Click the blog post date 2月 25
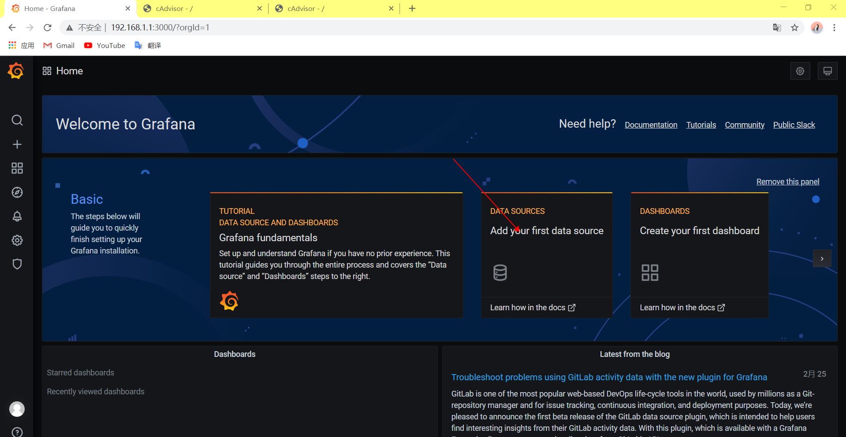The width and height of the screenshot is (846, 437). click(814, 374)
